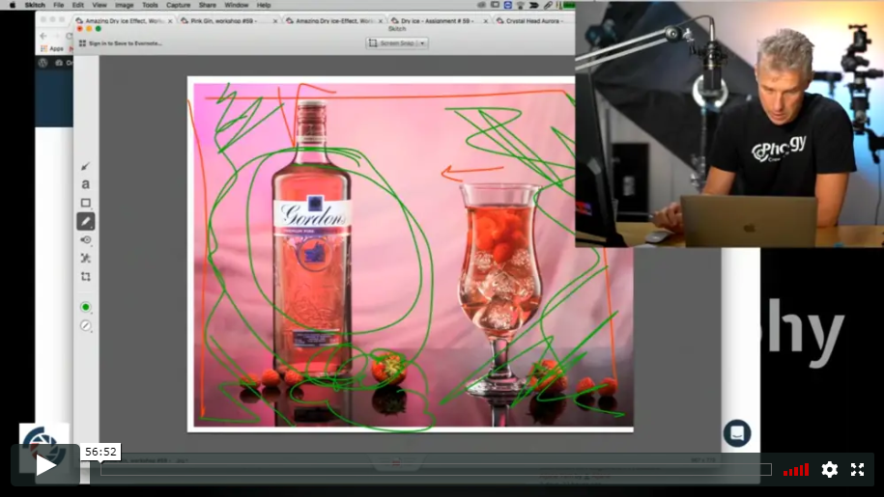Open the Help menu
Screen dimensions: 884x497
tap(264, 5)
